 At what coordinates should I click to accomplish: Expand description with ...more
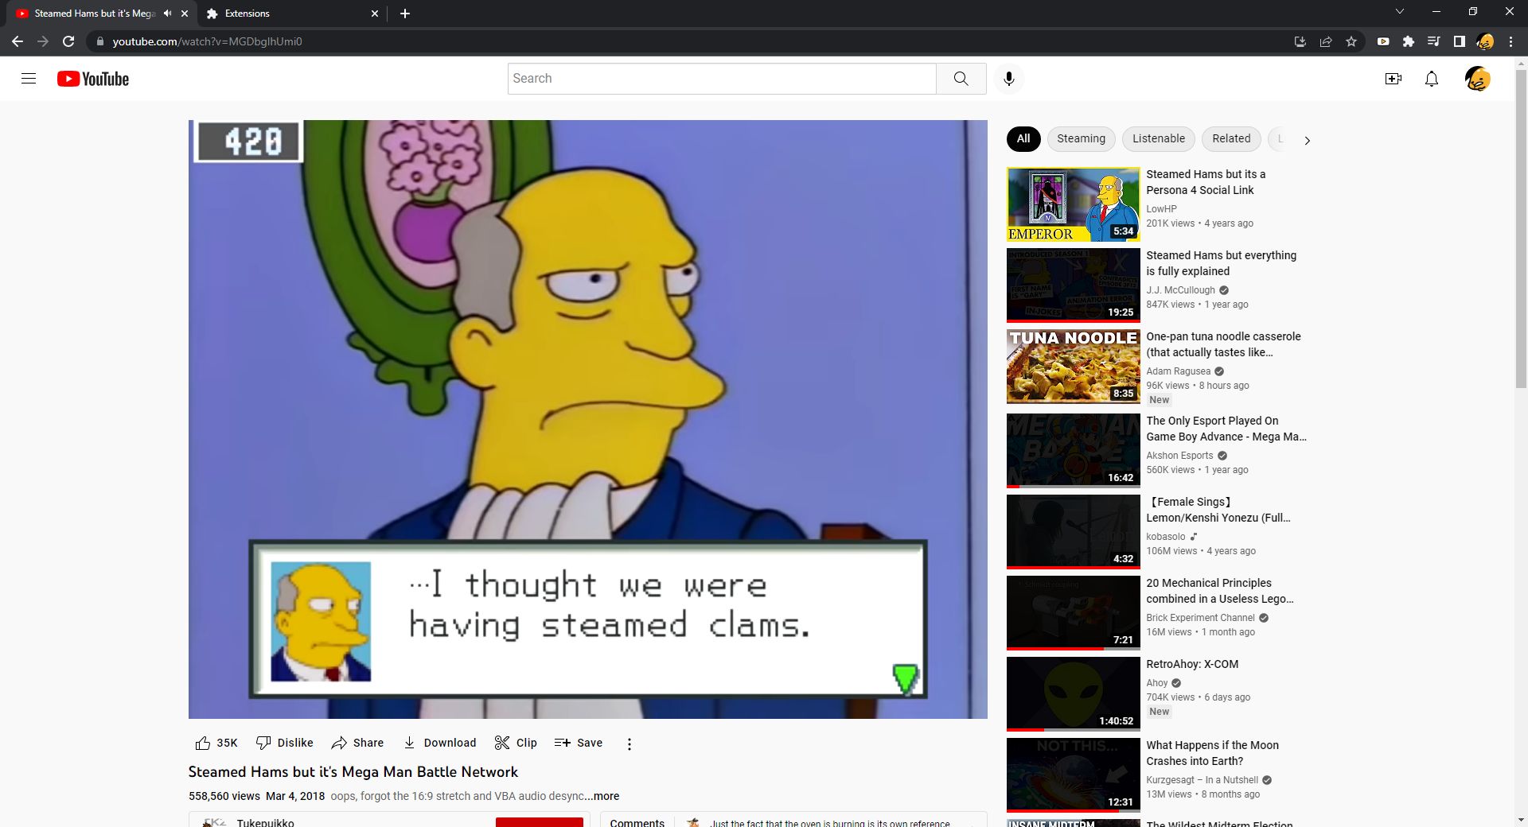click(x=602, y=796)
